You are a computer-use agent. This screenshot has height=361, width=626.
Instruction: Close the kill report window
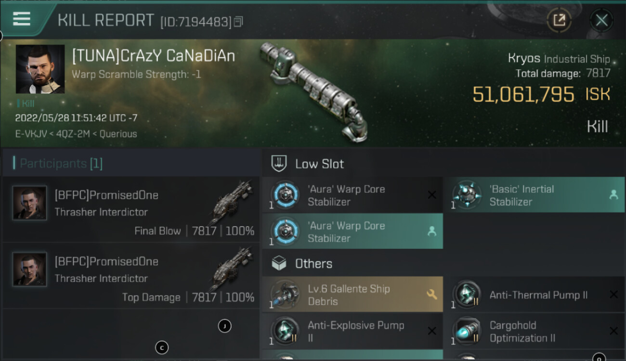click(x=601, y=20)
